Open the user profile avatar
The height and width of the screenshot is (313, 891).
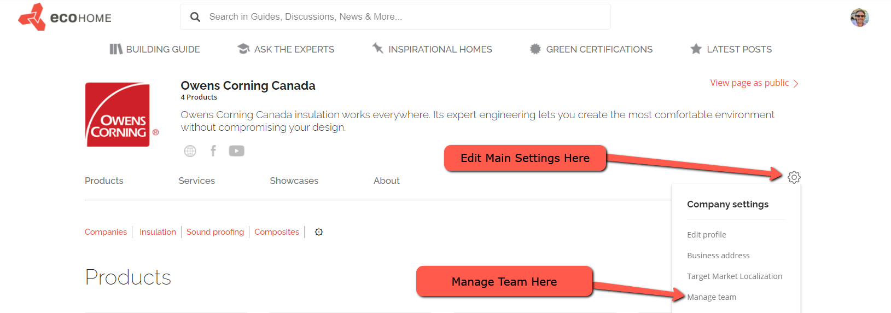pos(859,18)
